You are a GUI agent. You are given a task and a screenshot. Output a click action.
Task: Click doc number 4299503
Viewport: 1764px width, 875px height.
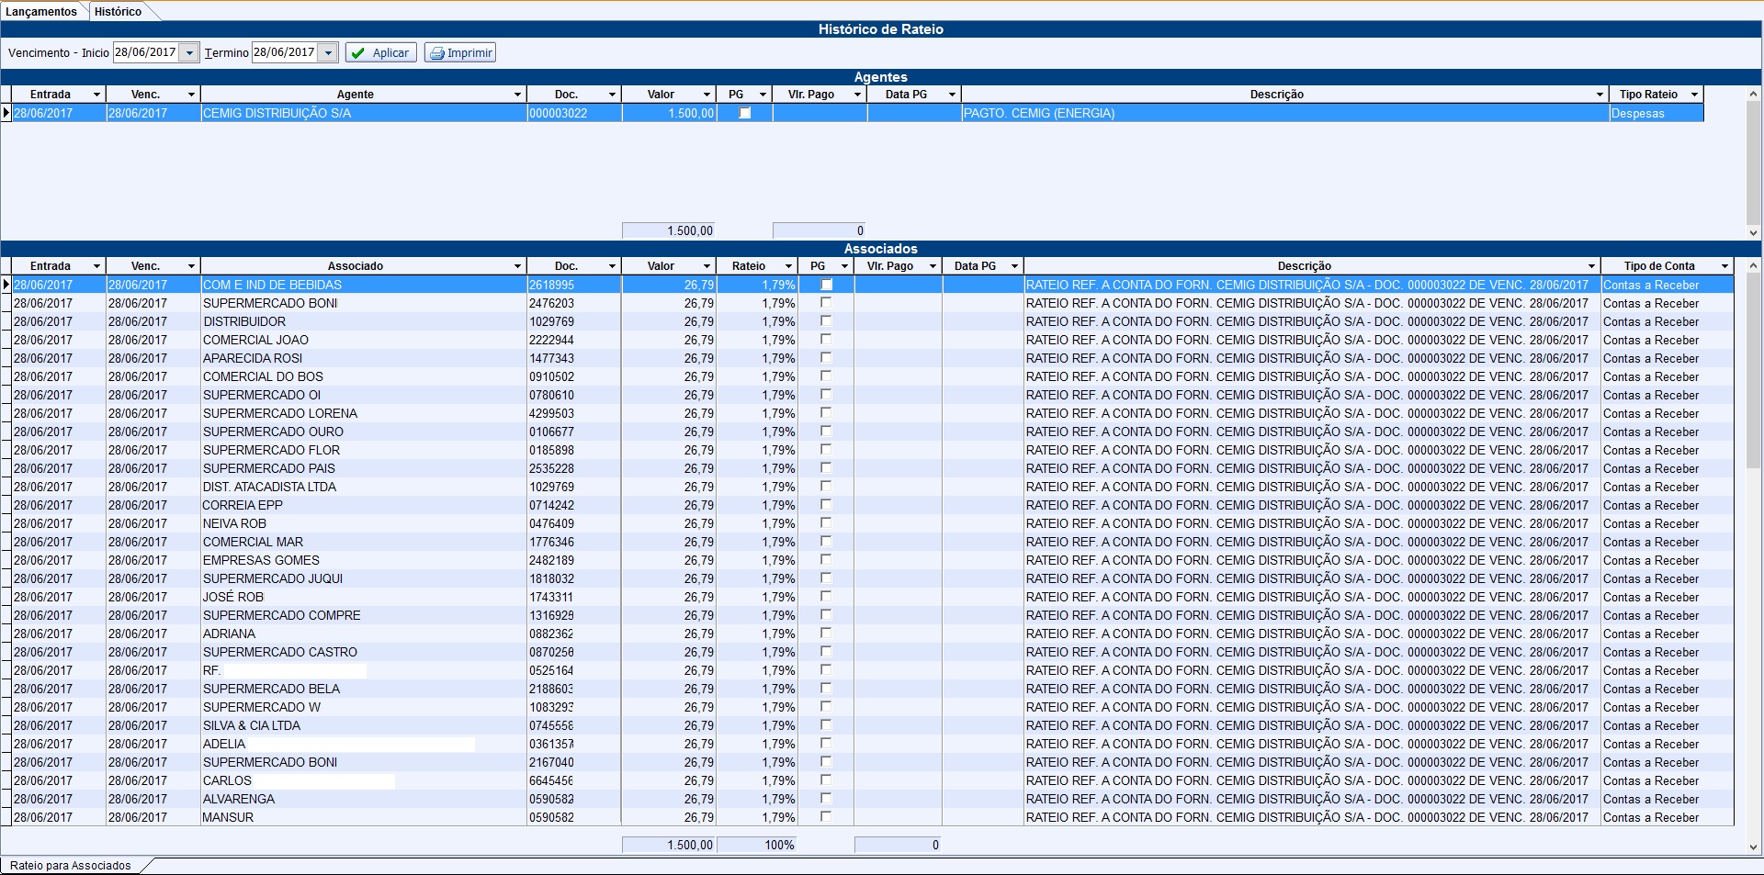click(x=551, y=413)
